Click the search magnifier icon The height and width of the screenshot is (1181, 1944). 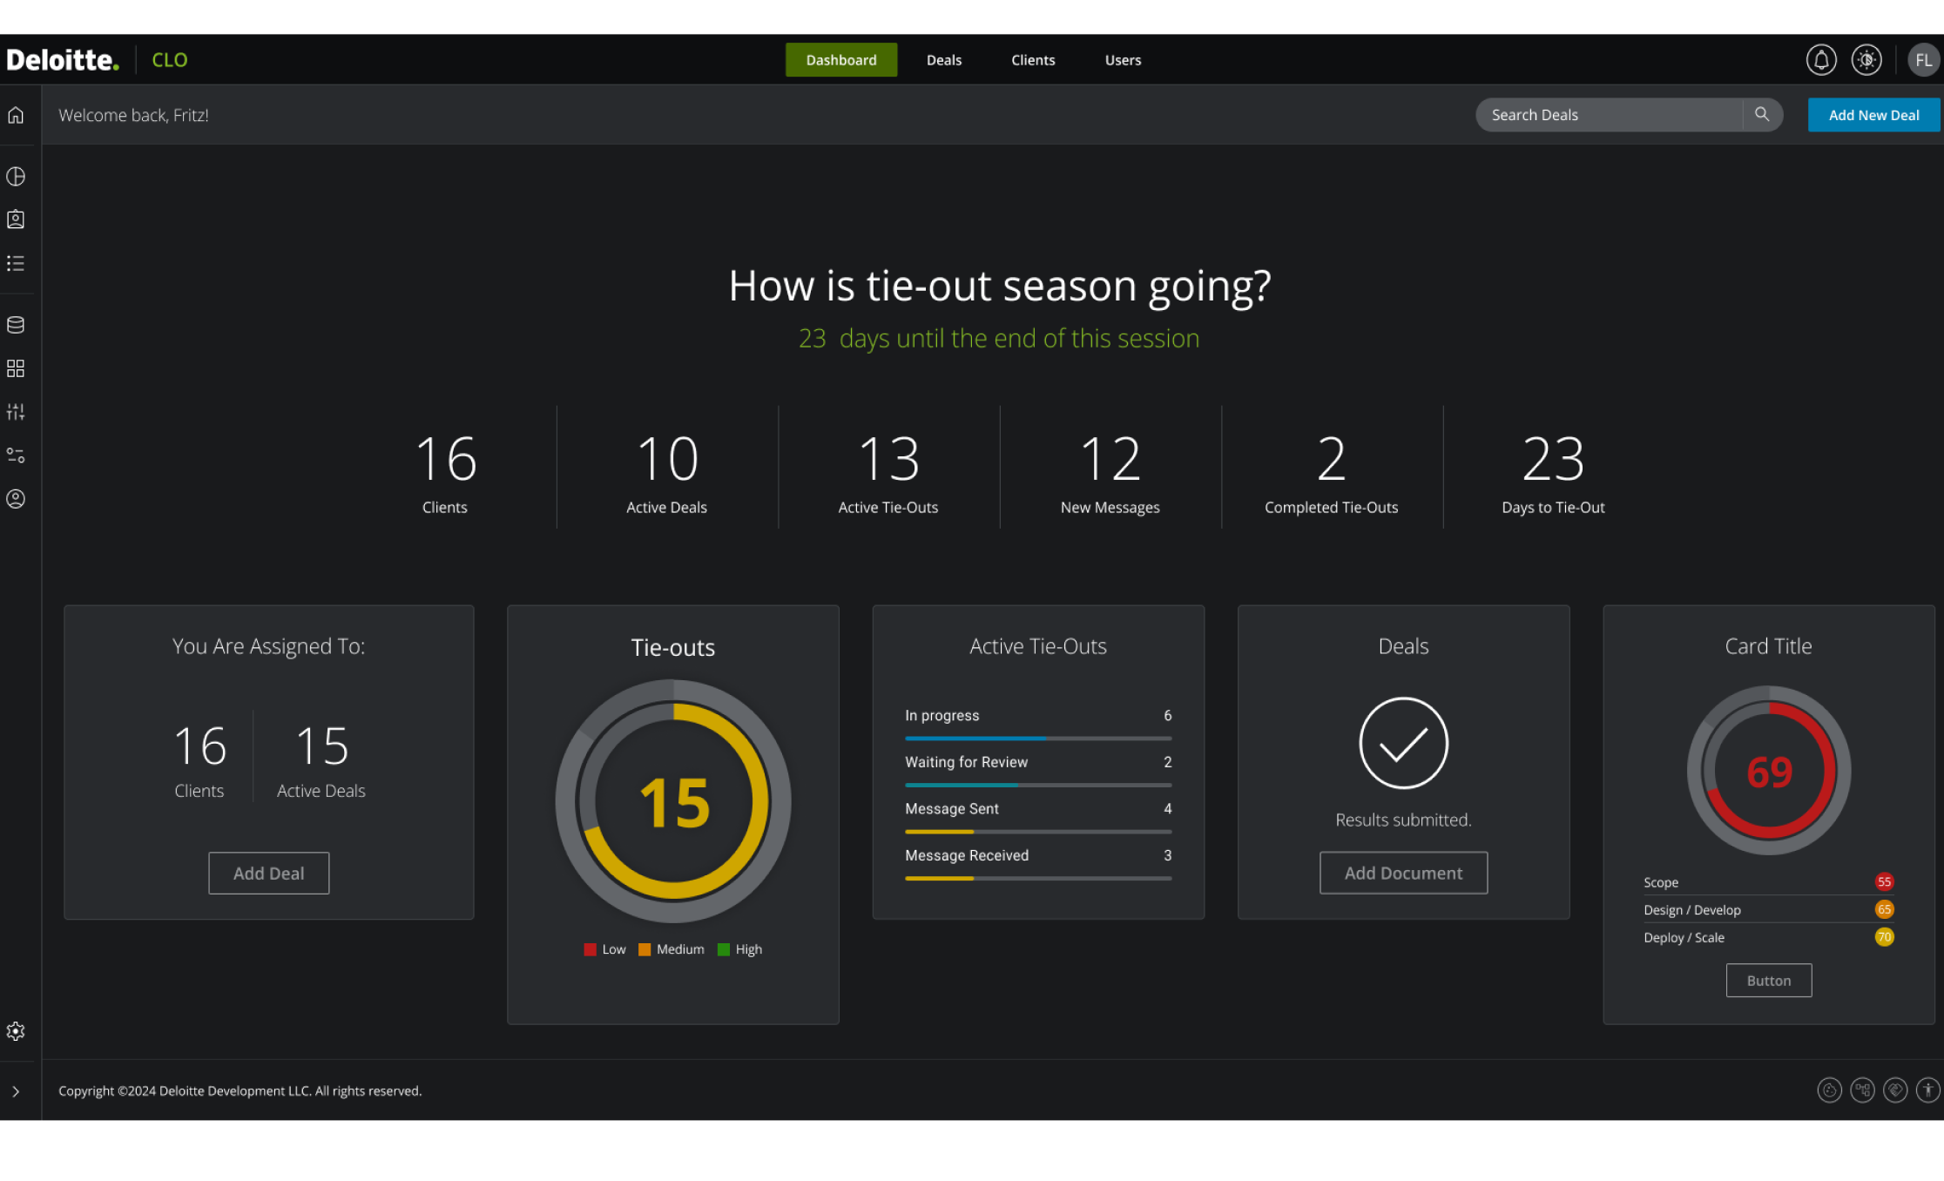pos(1762,114)
